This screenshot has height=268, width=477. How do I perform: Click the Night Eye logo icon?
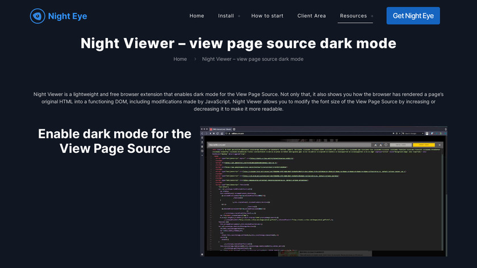click(37, 16)
